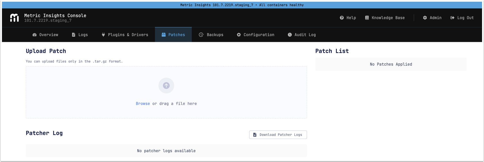Click the Audit Log clock icon
The image size is (484, 162).
click(x=290, y=35)
